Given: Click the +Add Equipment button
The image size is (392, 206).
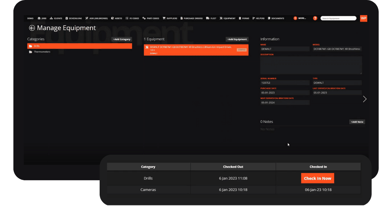Looking at the screenshot, I should [237, 39].
